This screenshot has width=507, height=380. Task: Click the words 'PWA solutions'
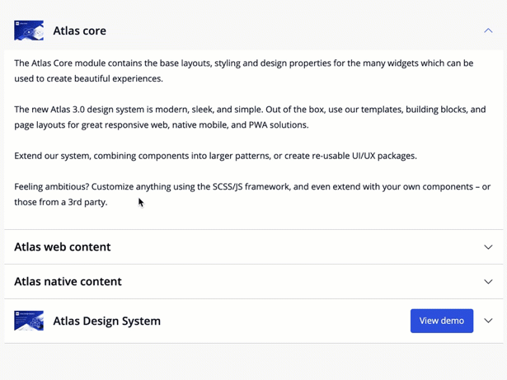275,125
